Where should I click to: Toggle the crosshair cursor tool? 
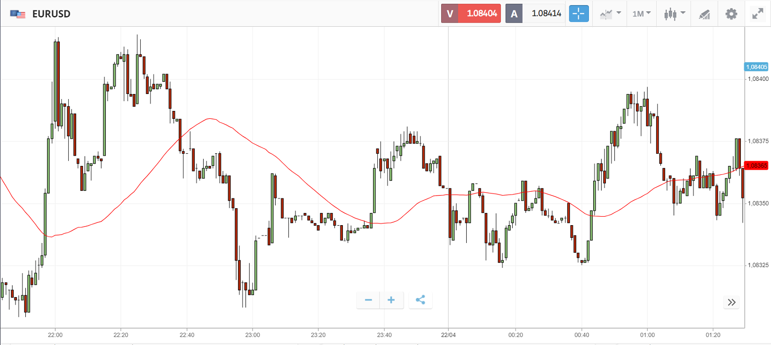(x=579, y=14)
